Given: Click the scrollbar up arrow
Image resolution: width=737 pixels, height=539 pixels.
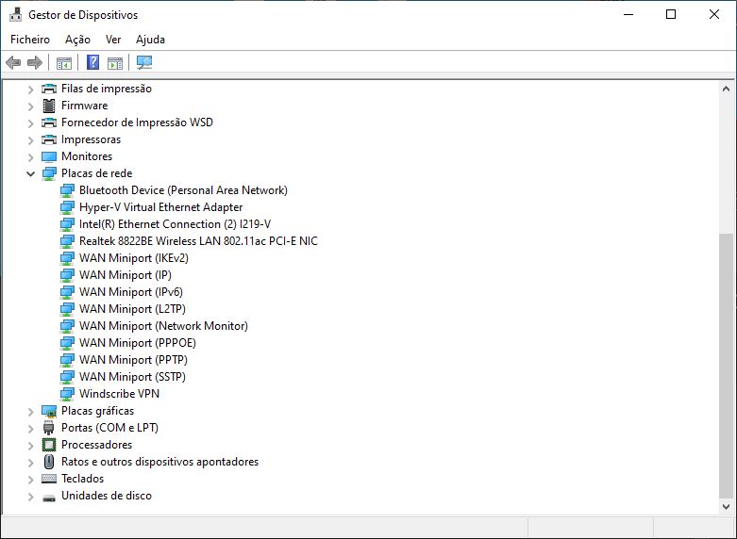Looking at the screenshot, I should [726, 89].
